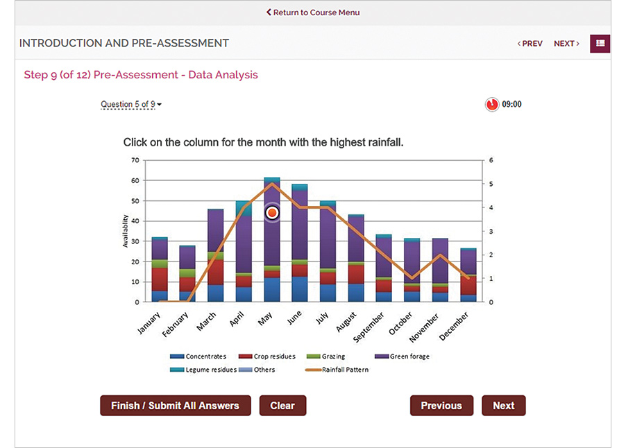Viewport: 626px width, 448px height.
Task: Click the Concentrates blue legend swatch
Action: pos(177,356)
